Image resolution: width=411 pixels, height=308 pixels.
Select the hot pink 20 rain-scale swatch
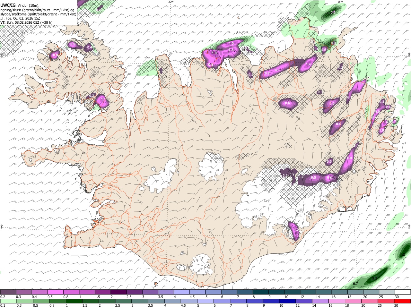coord(370,301)
